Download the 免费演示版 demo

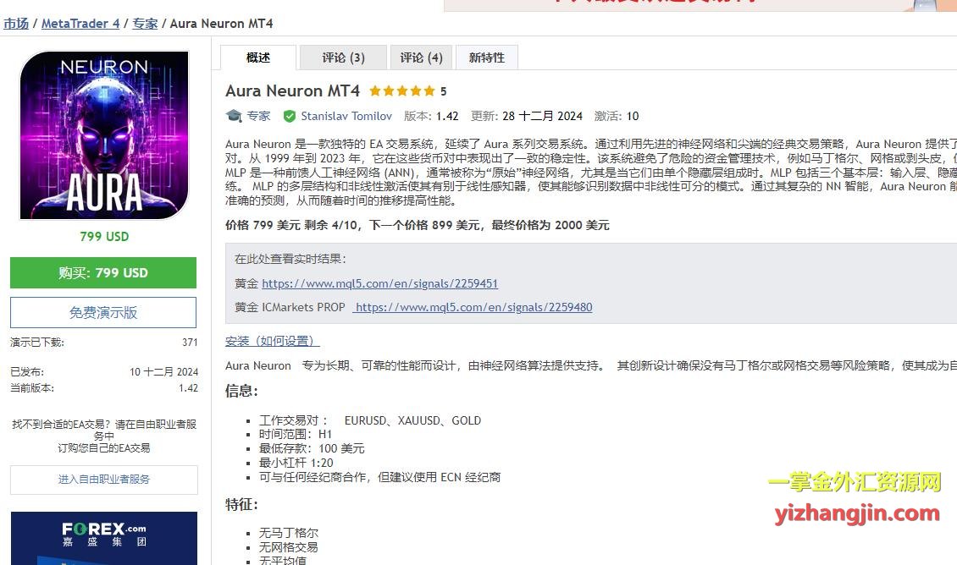click(103, 313)
